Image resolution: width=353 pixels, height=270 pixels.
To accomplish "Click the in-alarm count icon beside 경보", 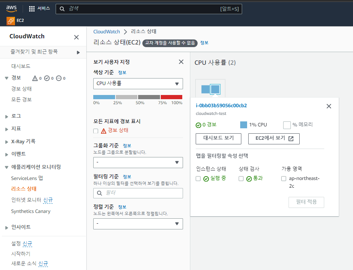I will click(35, 78).
